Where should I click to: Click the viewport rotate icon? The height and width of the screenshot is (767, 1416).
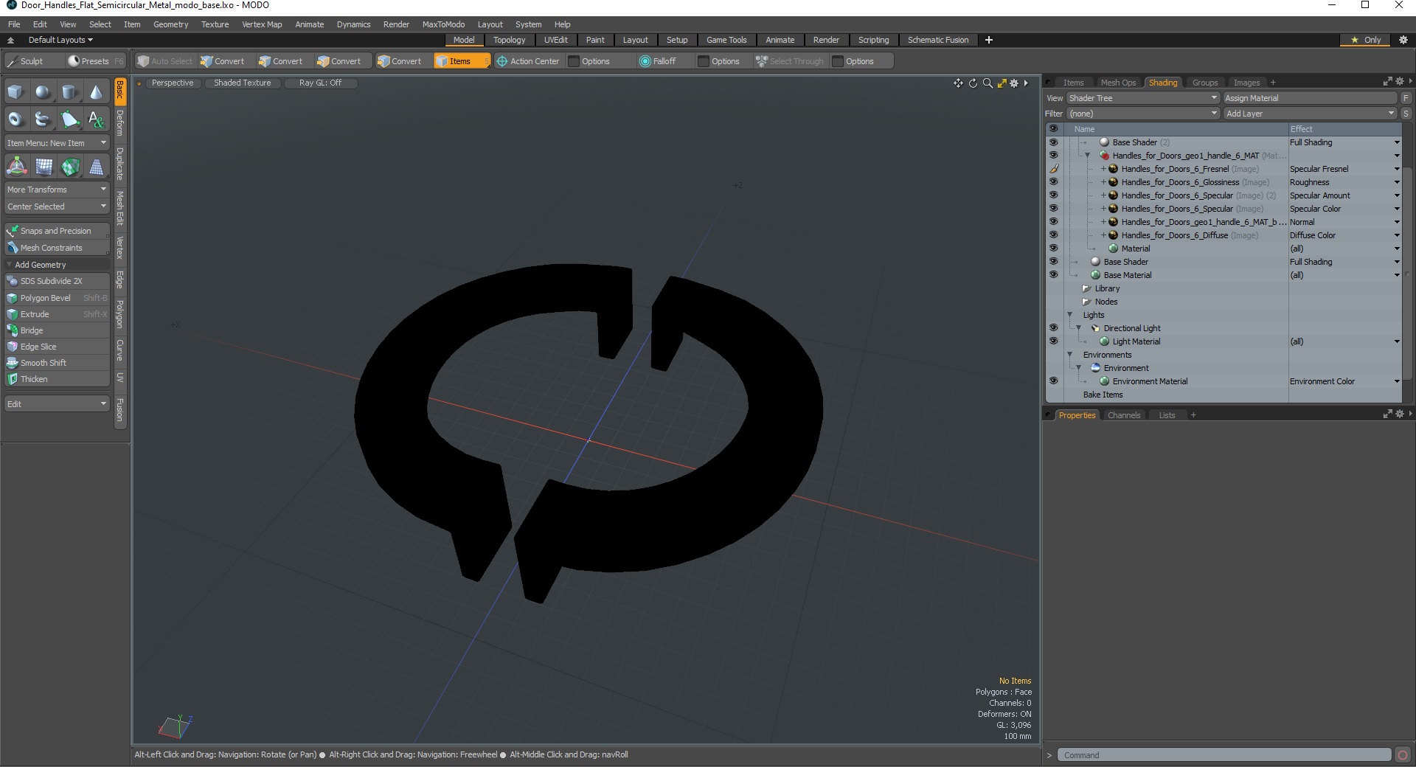tap(973, 83)
